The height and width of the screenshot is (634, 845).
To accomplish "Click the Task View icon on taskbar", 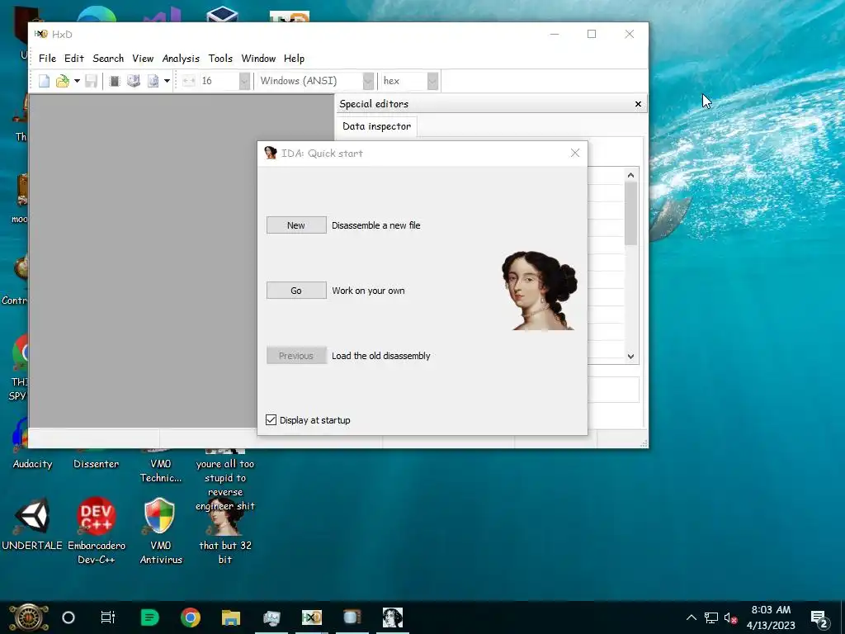I will tap(108, 617).
